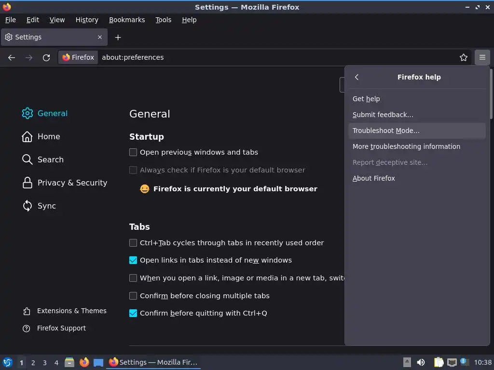This screenshot has width=494, height=370.
Task: Click the update notifier tray icon
Action: coord(465,362)
